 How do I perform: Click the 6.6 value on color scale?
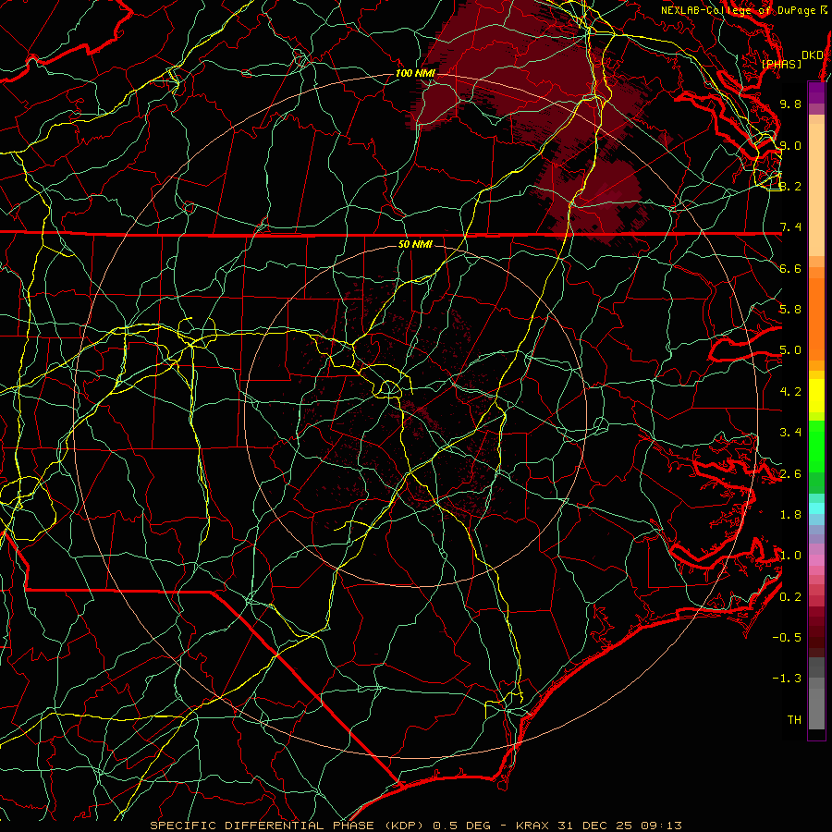coord(790,268)
